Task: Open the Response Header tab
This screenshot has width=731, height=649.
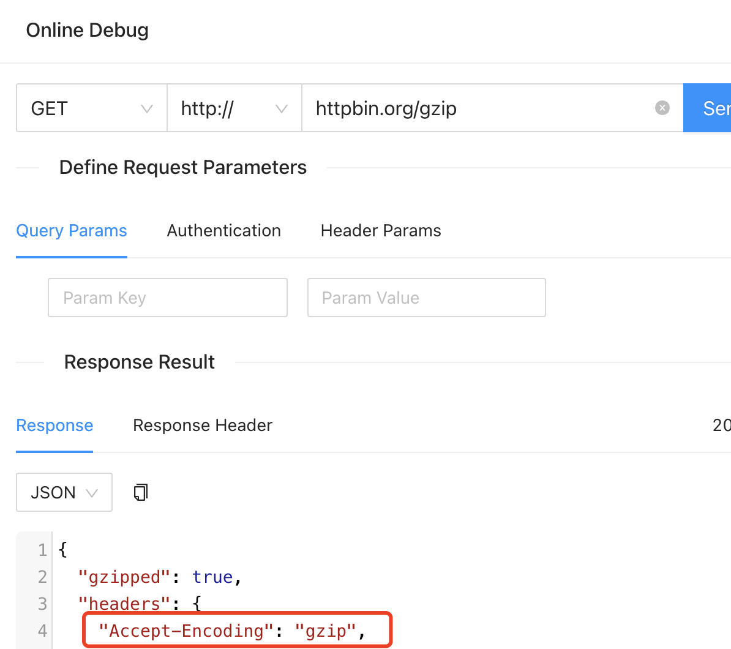Action: point(203,426)
